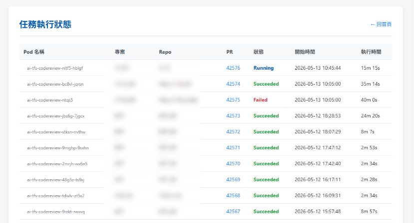Click Succeeded status of PR 42574
The width and height of the screenshot is (414, 223).
click(266, 84)
